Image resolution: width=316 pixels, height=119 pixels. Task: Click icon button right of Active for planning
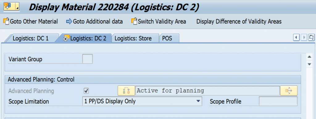click(x=289, y=91)
